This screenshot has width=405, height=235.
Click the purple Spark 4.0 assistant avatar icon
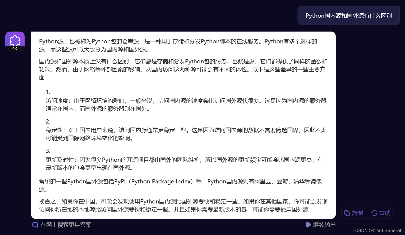coord(15,41)
